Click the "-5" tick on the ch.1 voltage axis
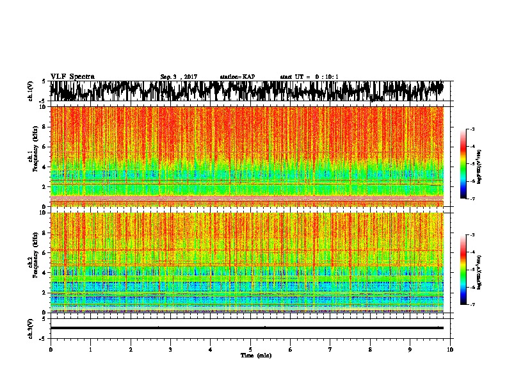This screenshot has height=392, width=507. tap(44, 101)
